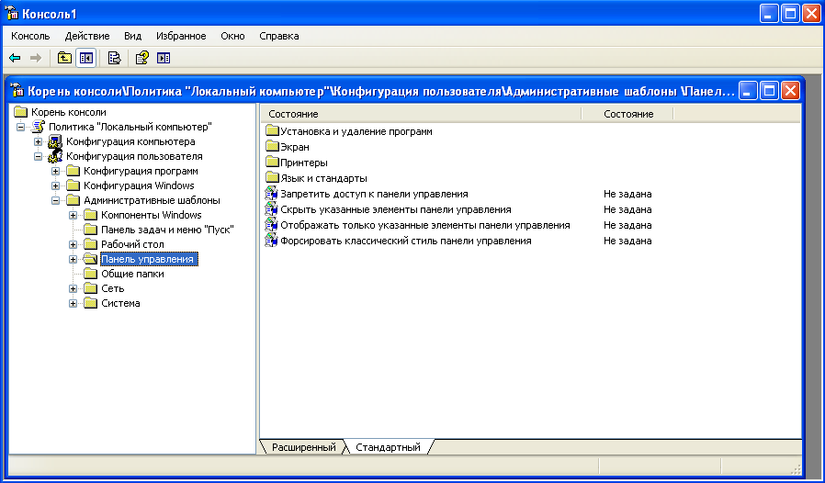Click the Export list toolbar icon
Viewport: 825px width, 483px height.
point(114,58)
